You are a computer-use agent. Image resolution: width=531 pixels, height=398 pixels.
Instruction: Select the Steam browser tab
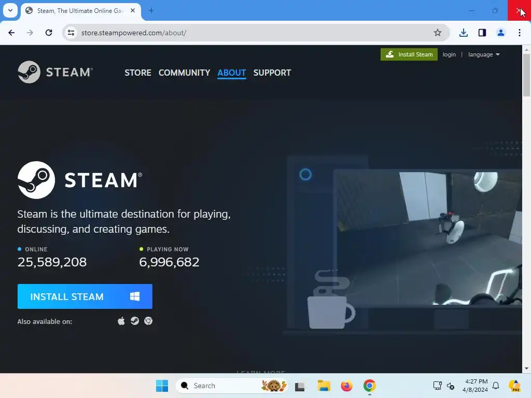tap(80, 11)
